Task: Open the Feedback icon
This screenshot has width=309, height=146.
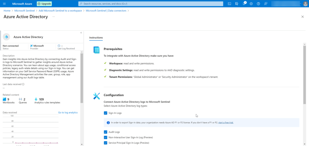Action: coord(266,4)
